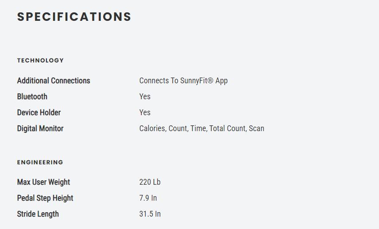
Task: Click the Yes value beside Device Holder
Action: click(145, 113)
